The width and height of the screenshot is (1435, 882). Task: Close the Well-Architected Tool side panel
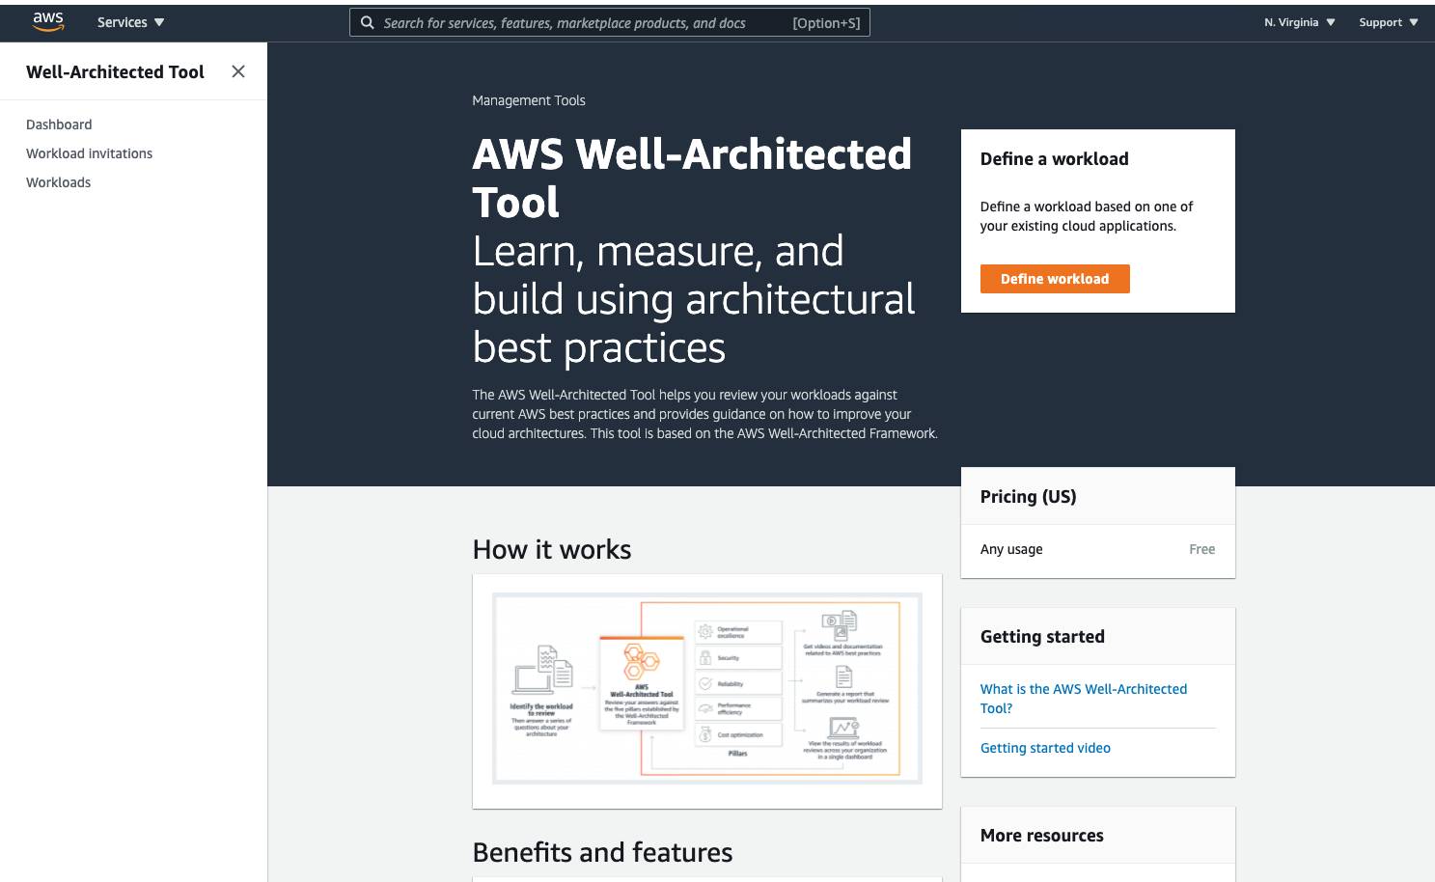(x=238, y=71)
